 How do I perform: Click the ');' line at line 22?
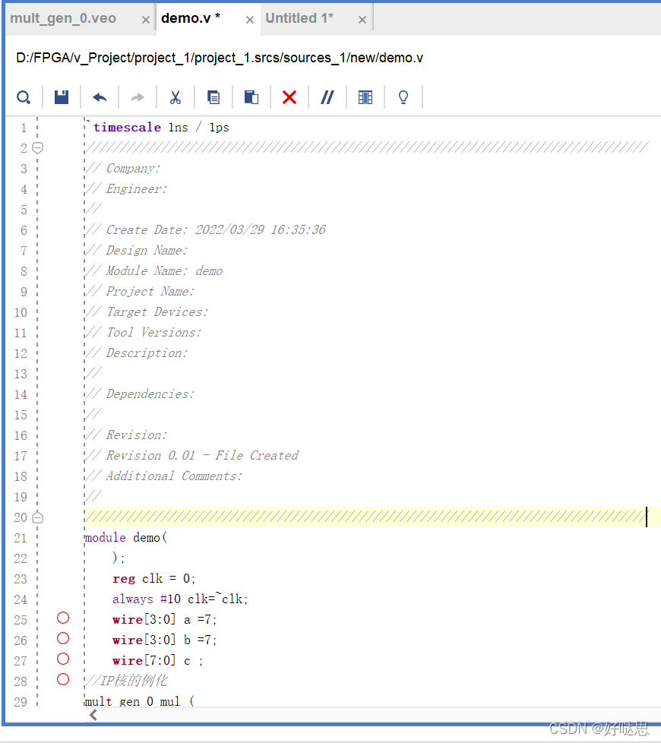[119, 558]
